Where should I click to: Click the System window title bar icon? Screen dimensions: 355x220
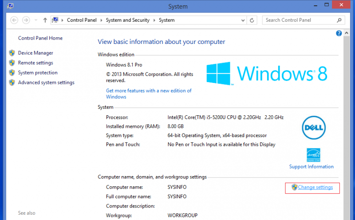(10, 6)
